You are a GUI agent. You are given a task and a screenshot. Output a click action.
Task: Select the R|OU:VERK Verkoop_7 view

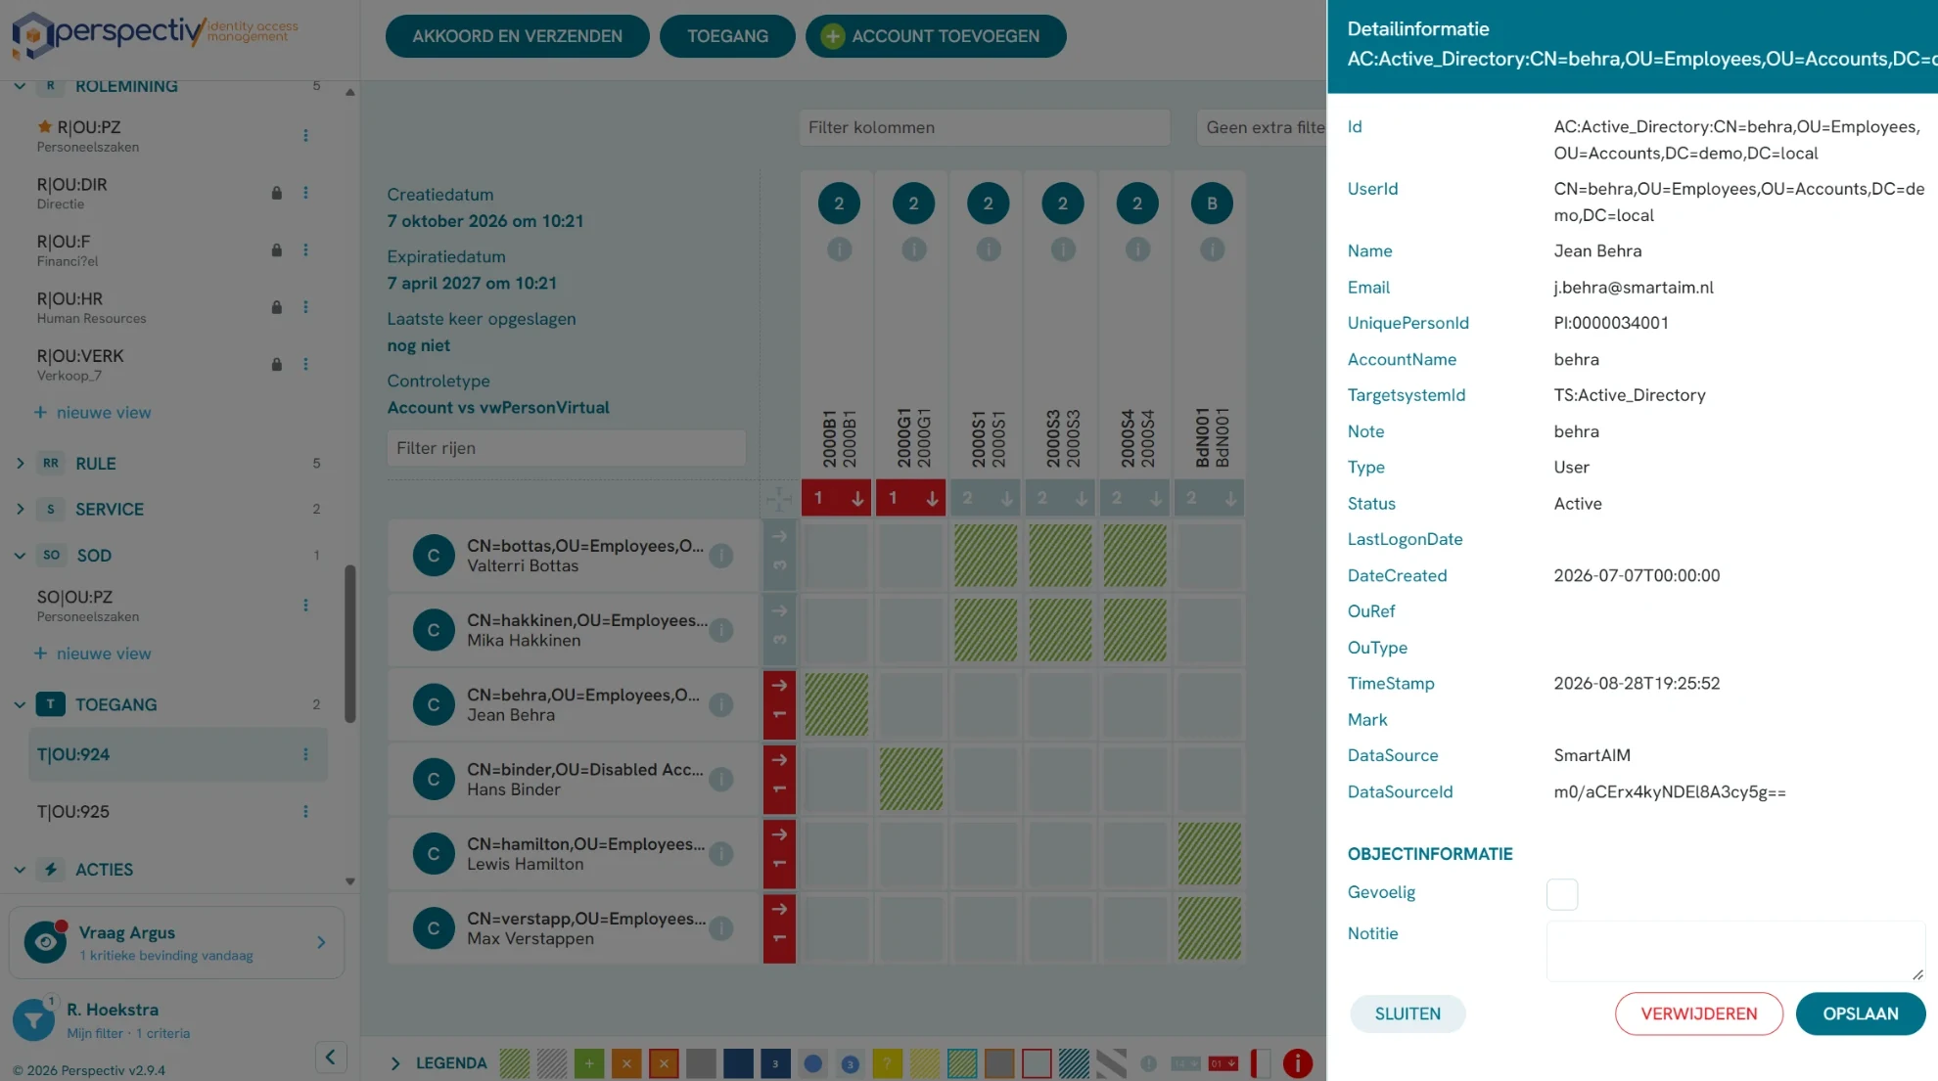click(177, 364)
